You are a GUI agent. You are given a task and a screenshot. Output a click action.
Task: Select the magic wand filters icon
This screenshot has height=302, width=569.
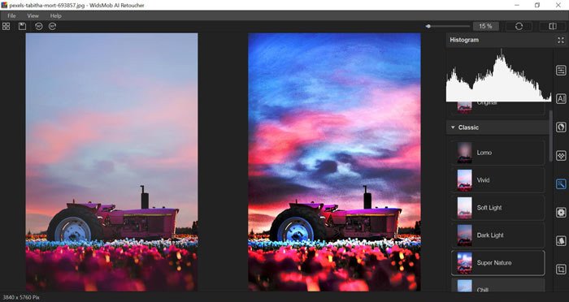[561, 184]
